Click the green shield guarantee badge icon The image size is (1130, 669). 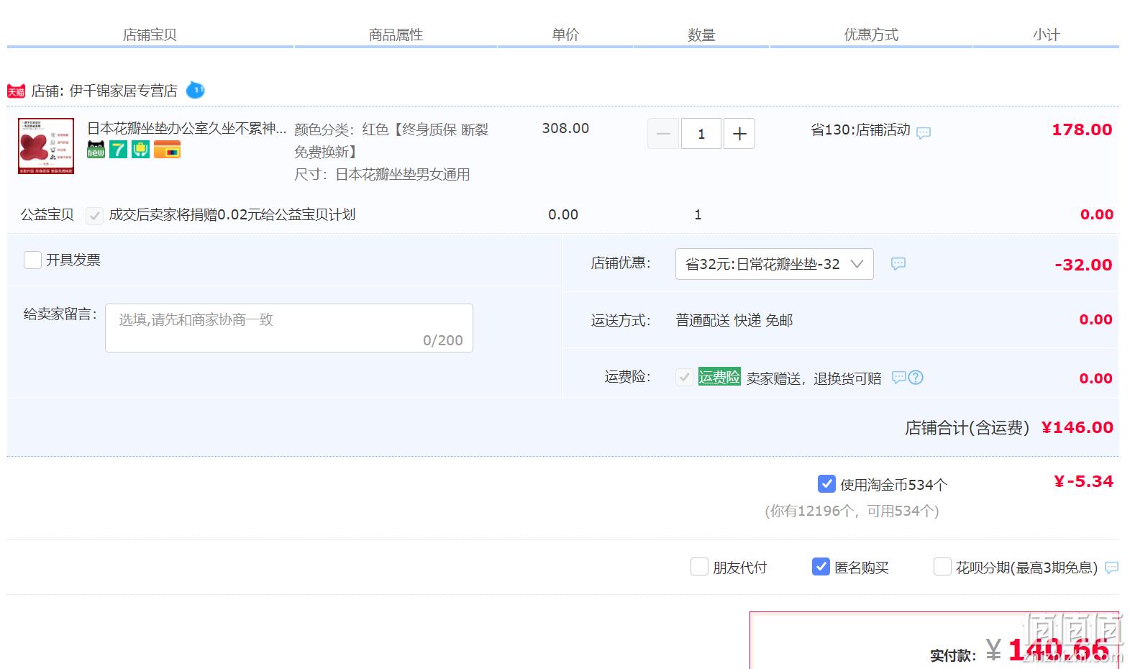point(140,150)
